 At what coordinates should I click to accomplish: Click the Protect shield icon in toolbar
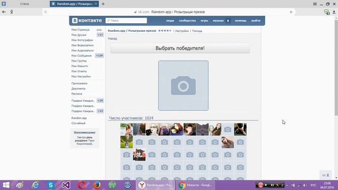coord(326,12)
